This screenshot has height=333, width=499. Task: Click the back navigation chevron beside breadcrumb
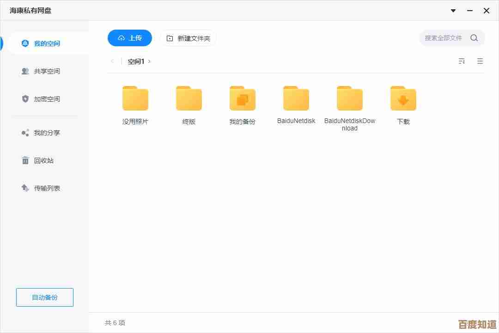[113, 61]
